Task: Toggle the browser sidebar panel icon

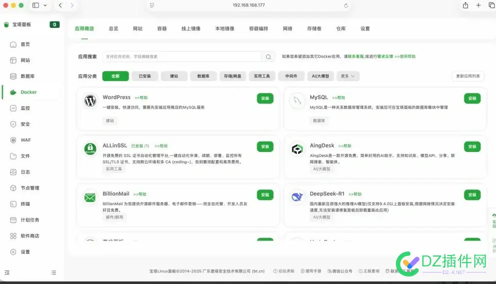Action: [36, 5]
